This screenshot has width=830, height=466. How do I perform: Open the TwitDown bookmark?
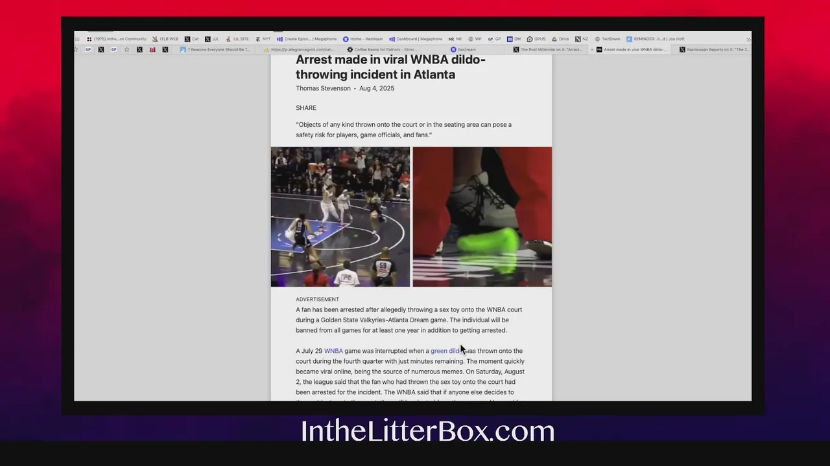(608, 39)
